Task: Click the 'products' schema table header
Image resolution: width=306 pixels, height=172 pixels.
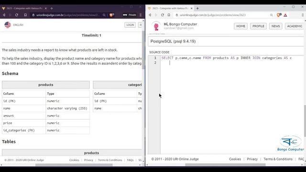Action: point(46,85)
